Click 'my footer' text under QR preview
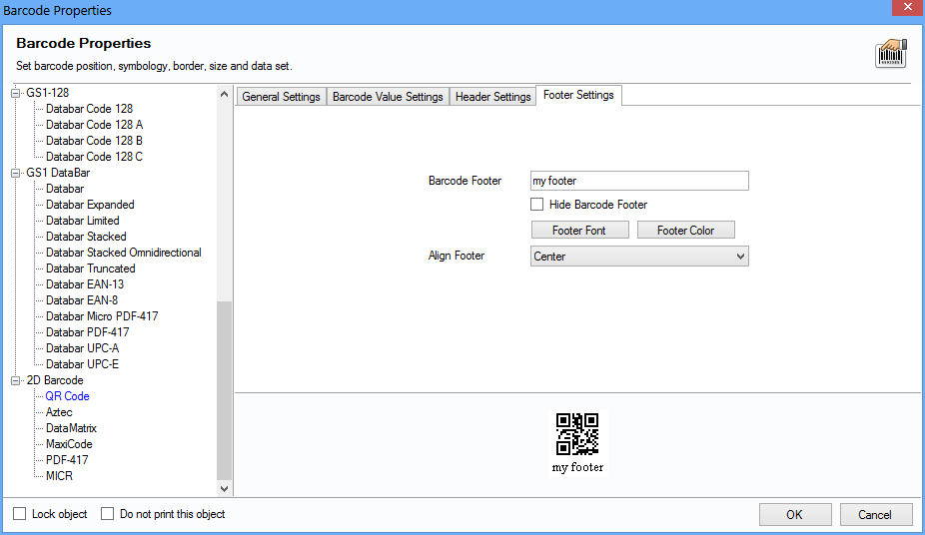The image size is (925, 535). pyautogui.click(x=577, y=467)
